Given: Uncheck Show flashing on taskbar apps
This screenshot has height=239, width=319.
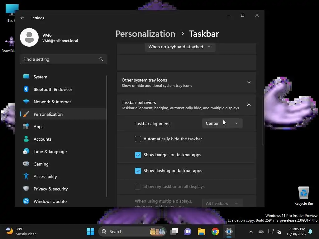Looking at the screenshot, I should (138, 171).
